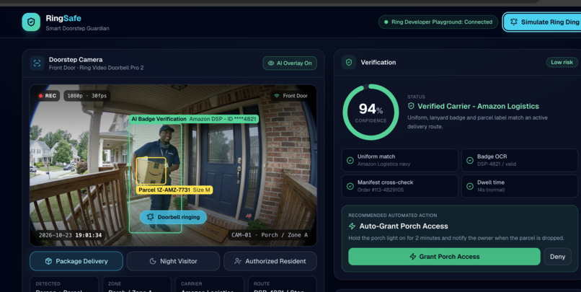Click the Smart Doorstep Guardian subtitle
The height and width of the screenshot is (292, 581).
(x=77, y=28)
